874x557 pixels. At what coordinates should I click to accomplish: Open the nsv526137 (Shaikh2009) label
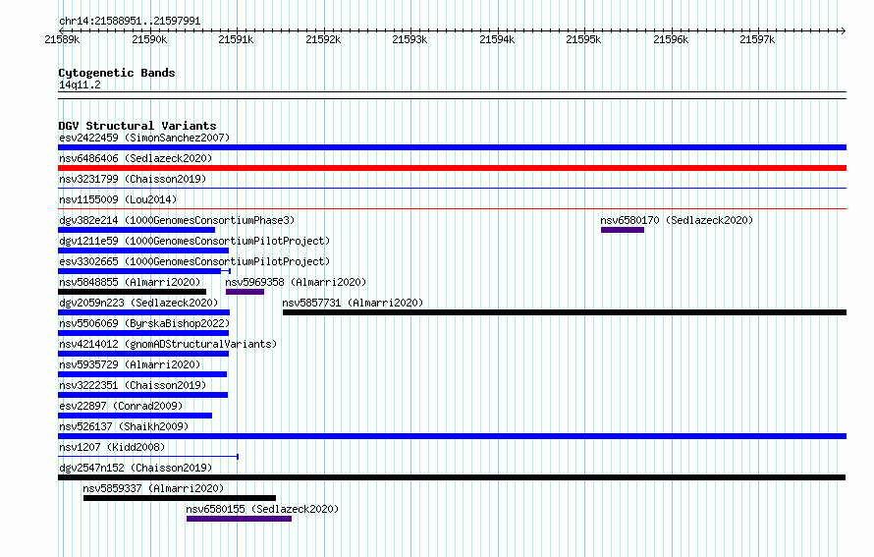point(124,426)
